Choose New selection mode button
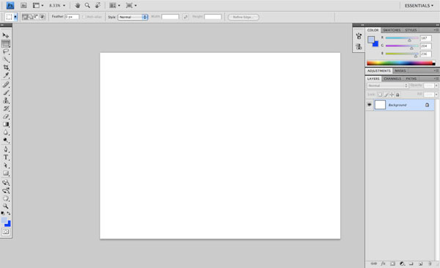 click(25, 17)
